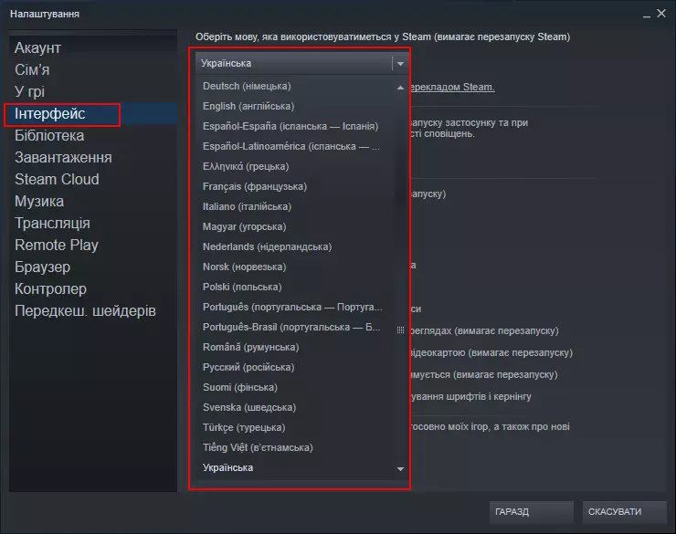Image resolution: width=676 pixels, height=534 pixels.
Task: Select Polski (польська) language
Action: pos(242,288)
